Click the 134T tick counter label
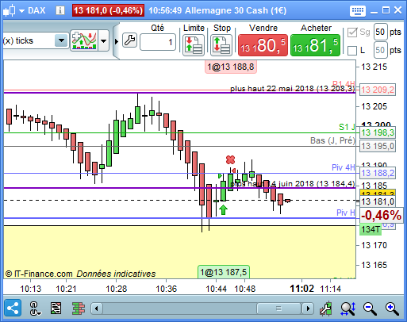407x322 pixels. tap(371, 229)
